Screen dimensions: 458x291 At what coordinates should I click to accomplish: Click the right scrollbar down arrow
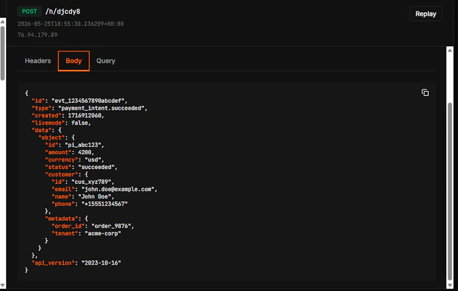[450, 285]
